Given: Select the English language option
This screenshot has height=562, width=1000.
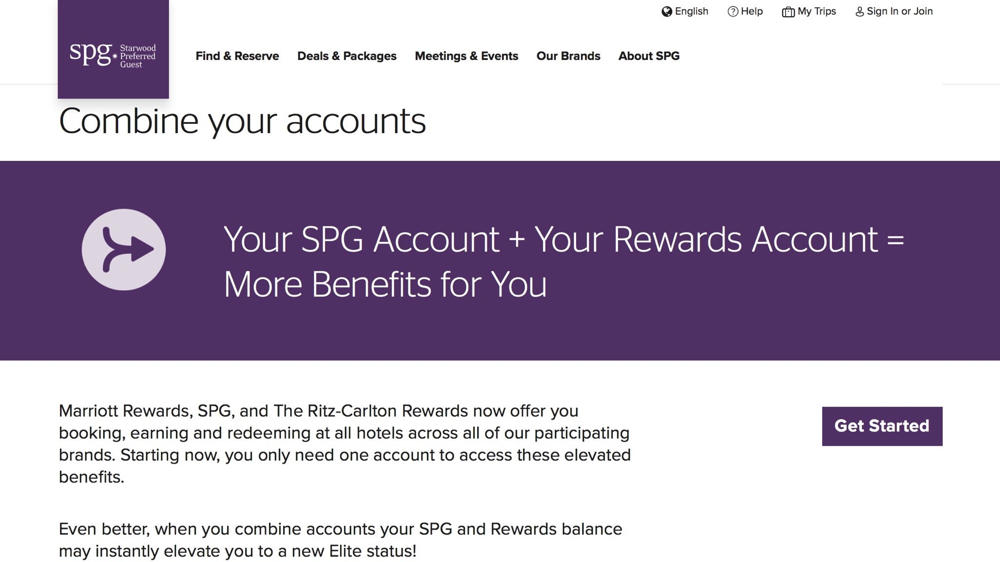Looking at the screenshot, I should [x=691, y=11].
